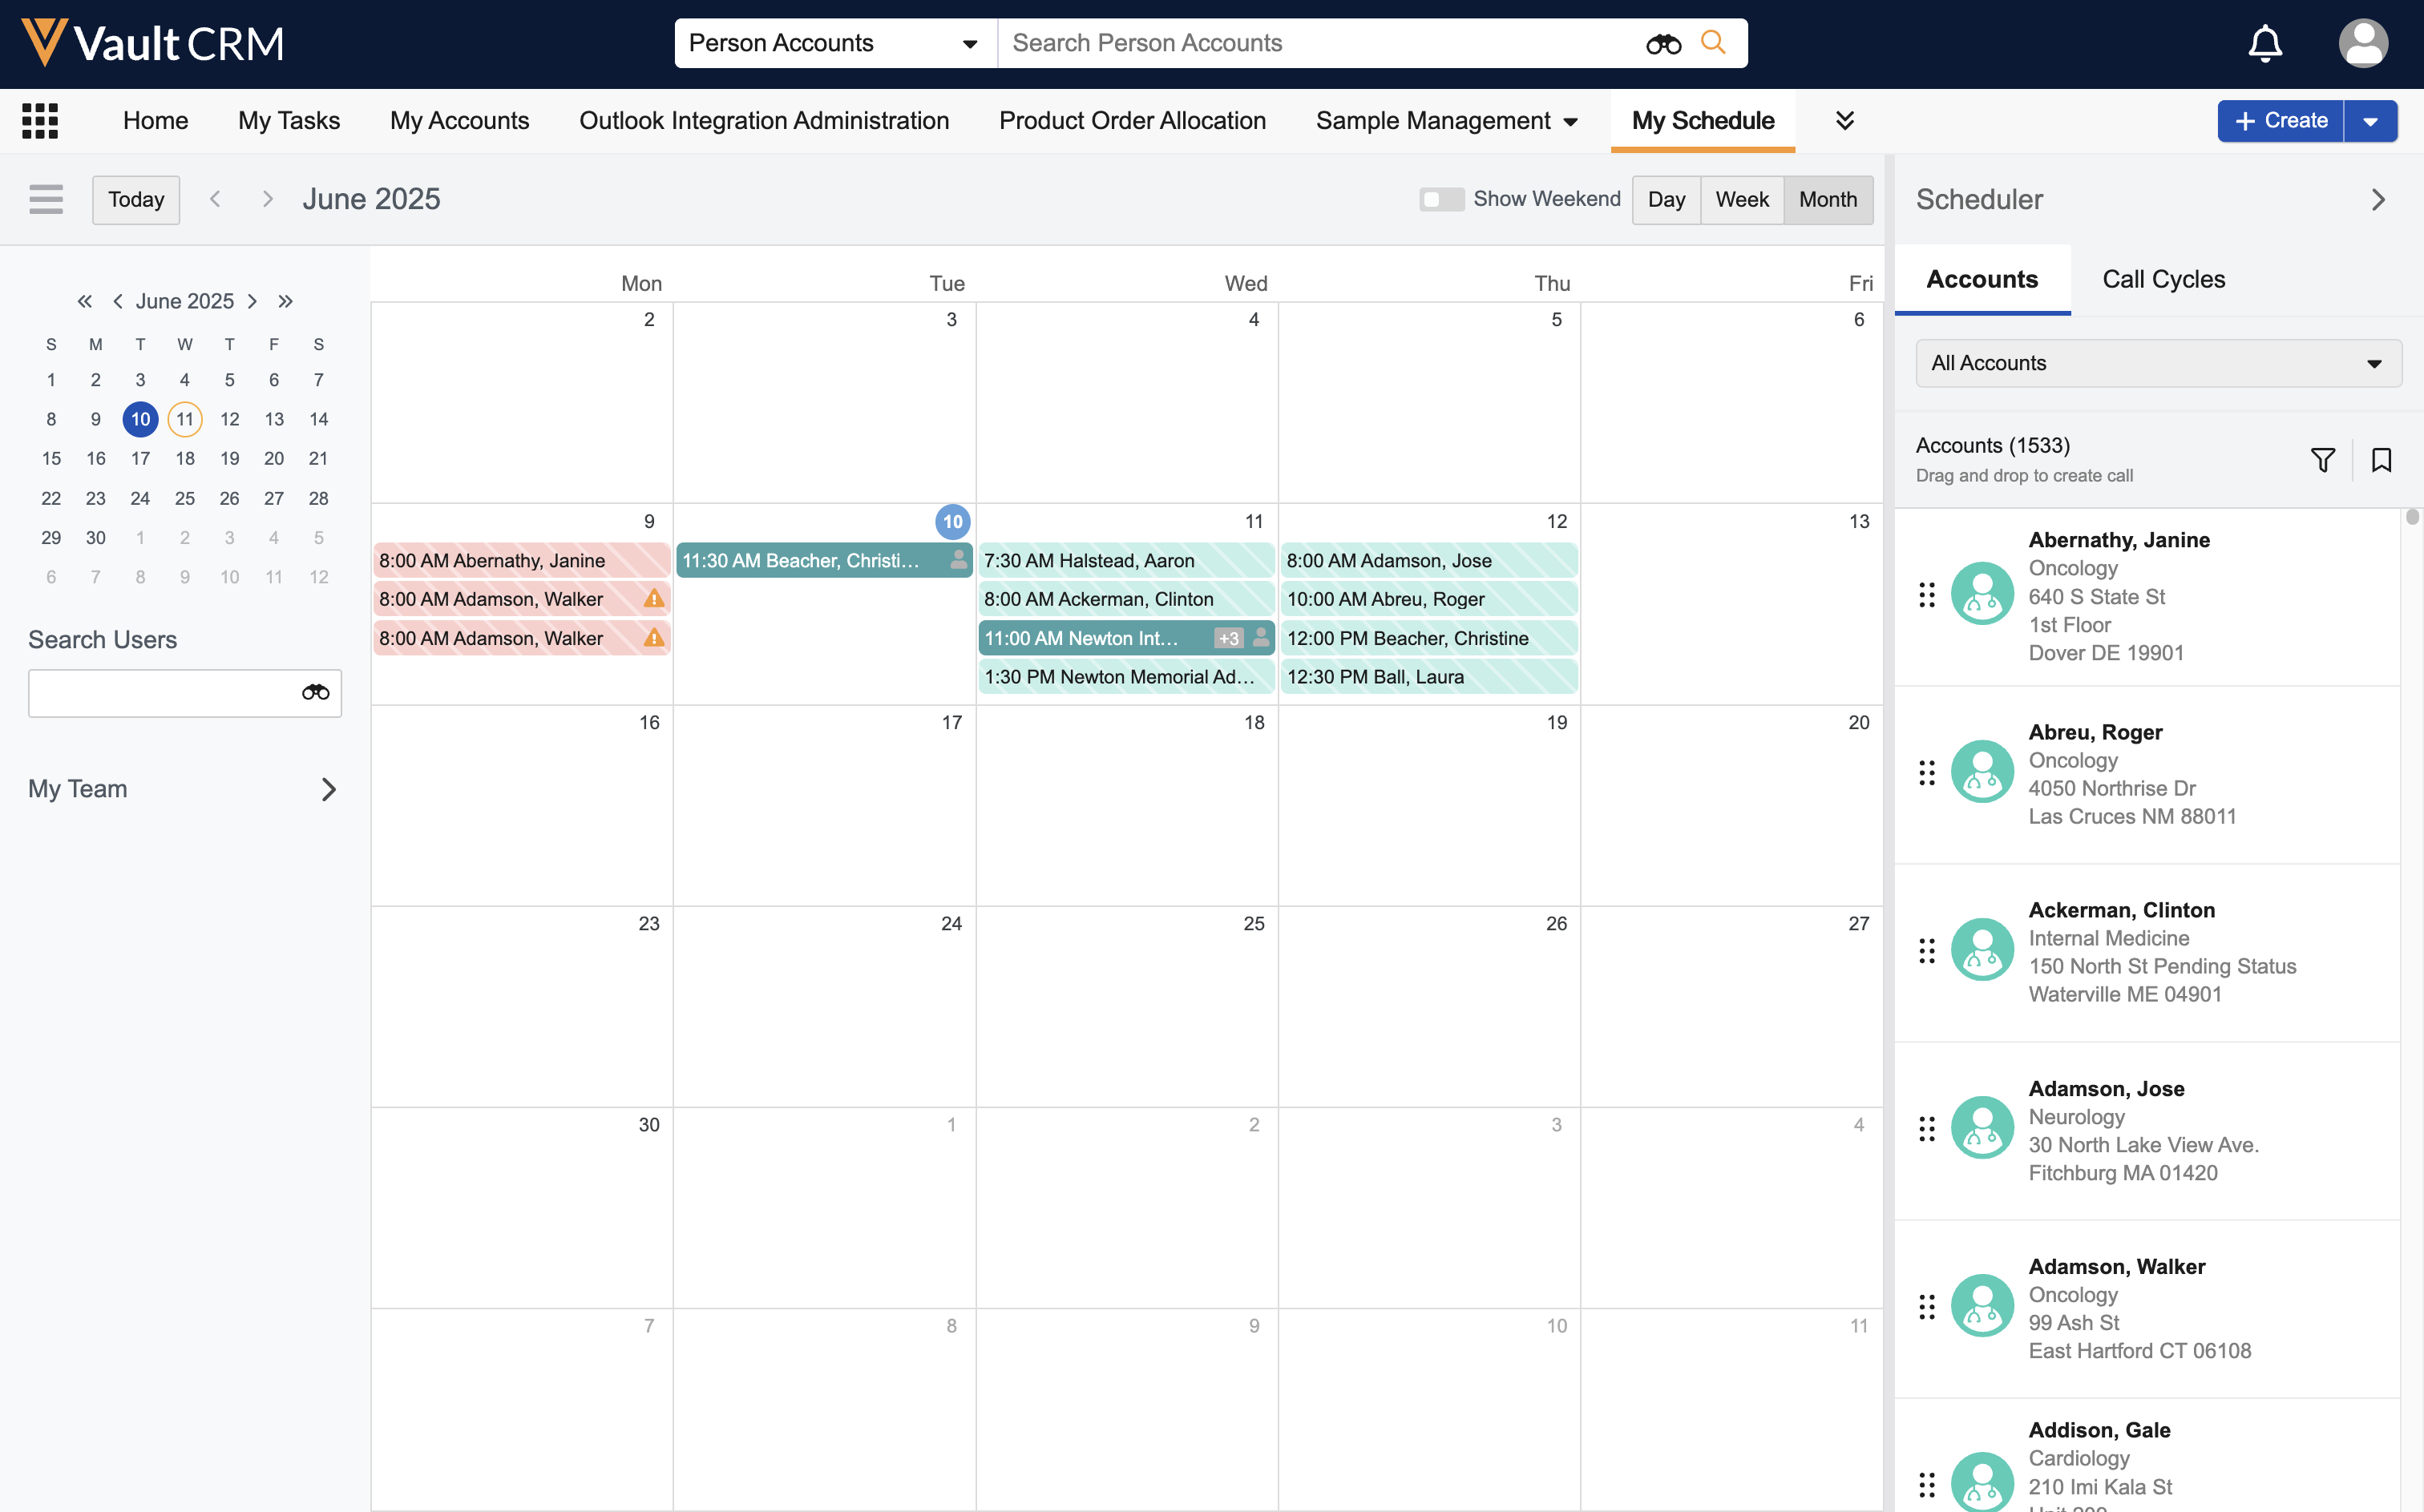Switch calendar to Week view
The image size is (2424, 1512).
(1741, 199)
